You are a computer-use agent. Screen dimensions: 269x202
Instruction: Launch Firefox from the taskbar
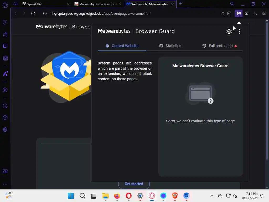point(117,196)
